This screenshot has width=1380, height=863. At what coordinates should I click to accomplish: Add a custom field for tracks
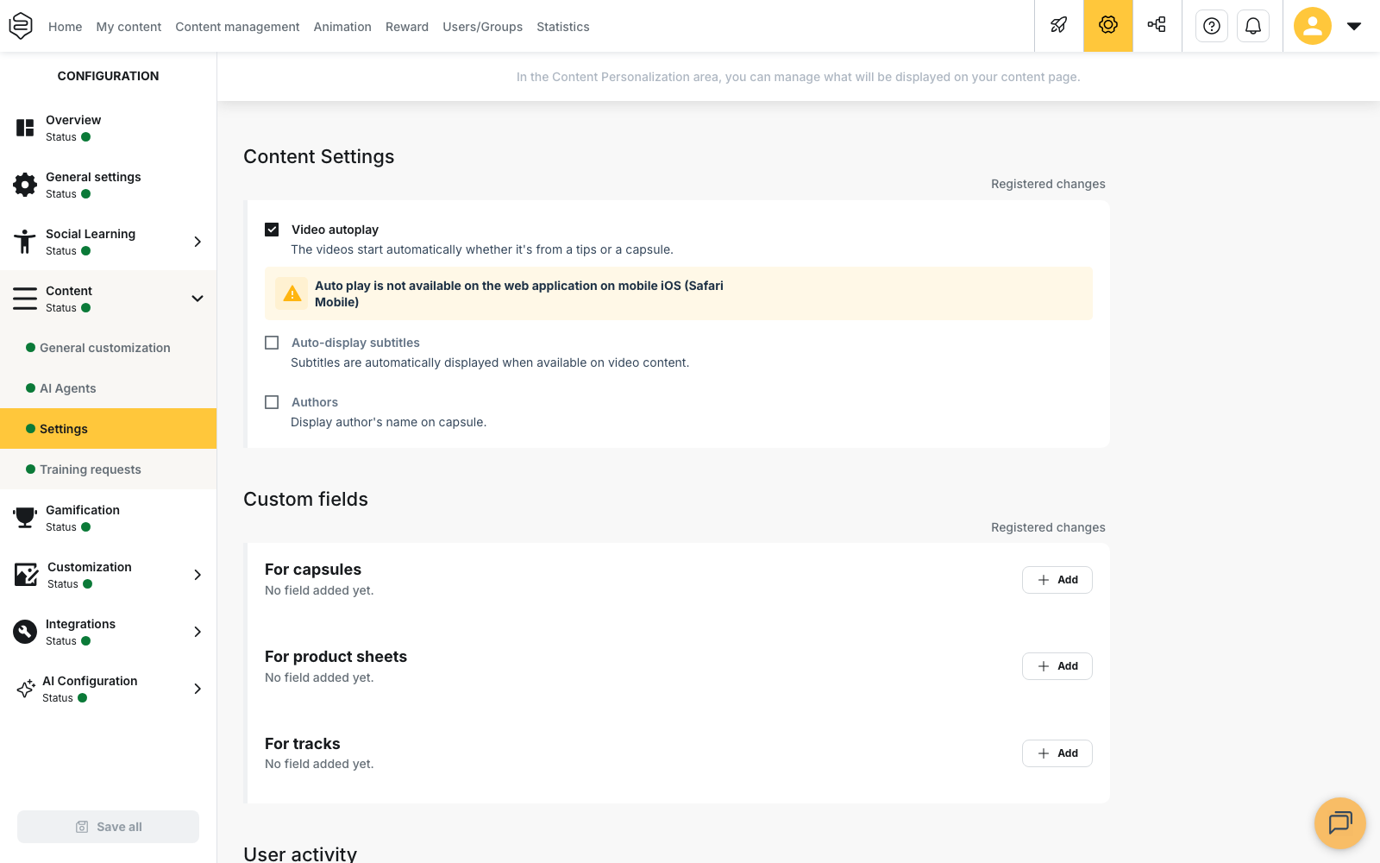[x=1057, y=753]
